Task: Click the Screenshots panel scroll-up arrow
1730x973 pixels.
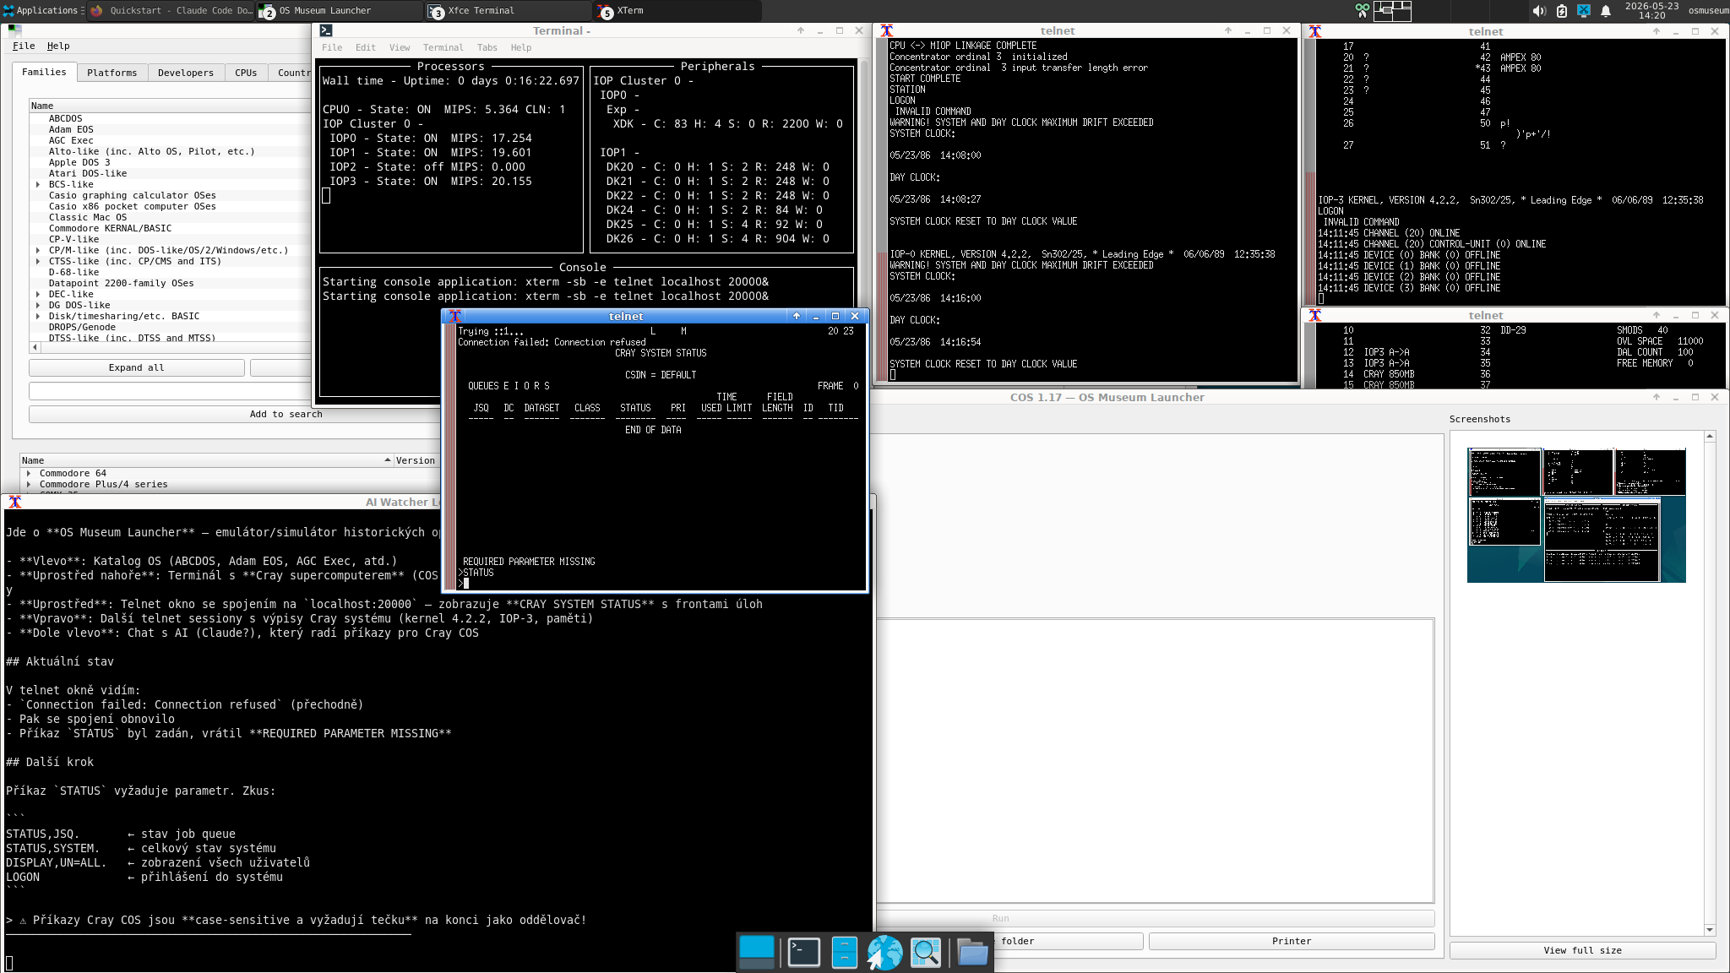Action: pyautogui.click(x=1710, y=437)
